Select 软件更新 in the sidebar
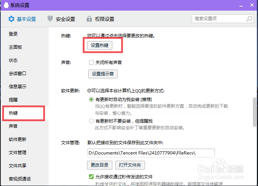The image size is (258, 186). tap(18, 139)
